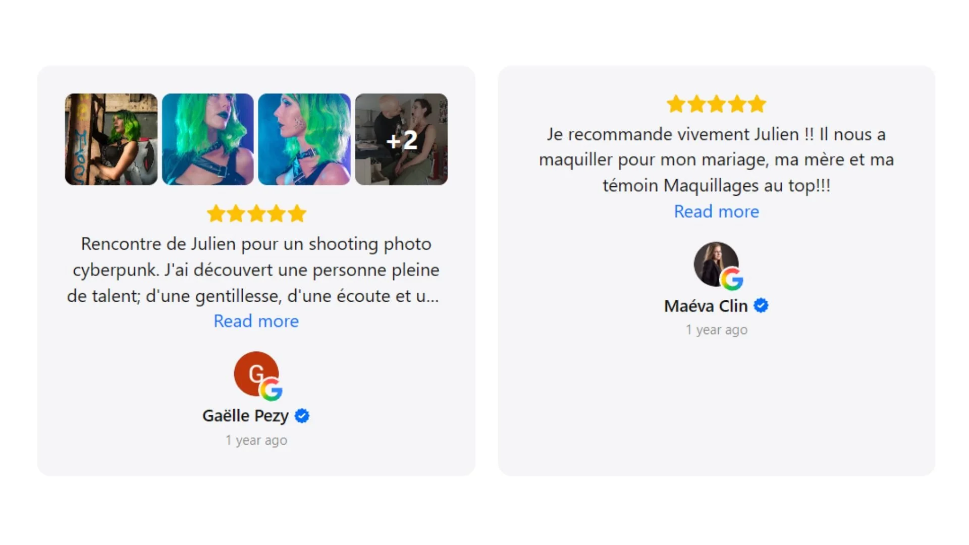Click Read more under Maéva Clin's review

(716, 211)
